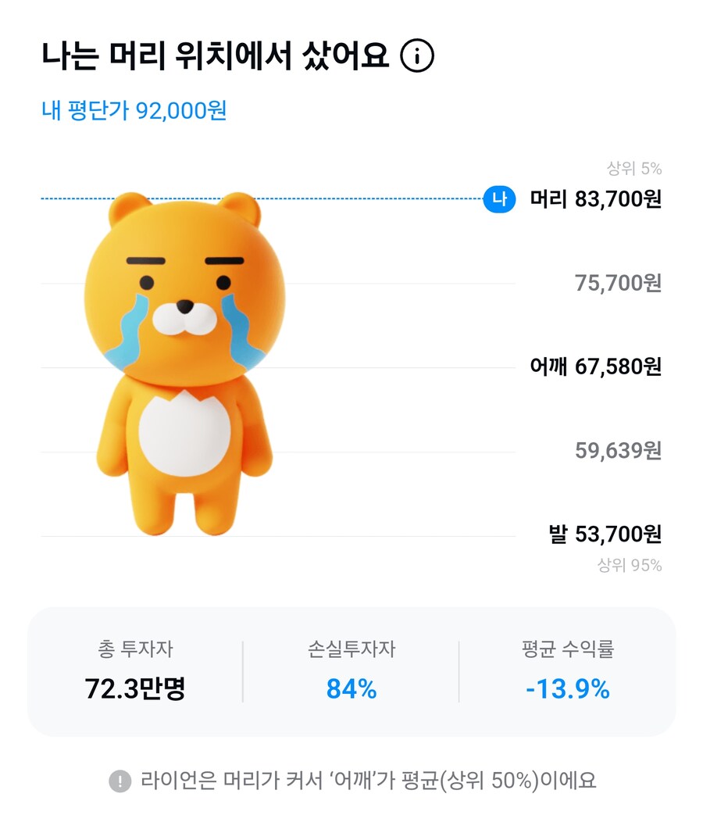Click the '상위 95%' label
This screenshot has width=703, height=815.
coord(630,565)
